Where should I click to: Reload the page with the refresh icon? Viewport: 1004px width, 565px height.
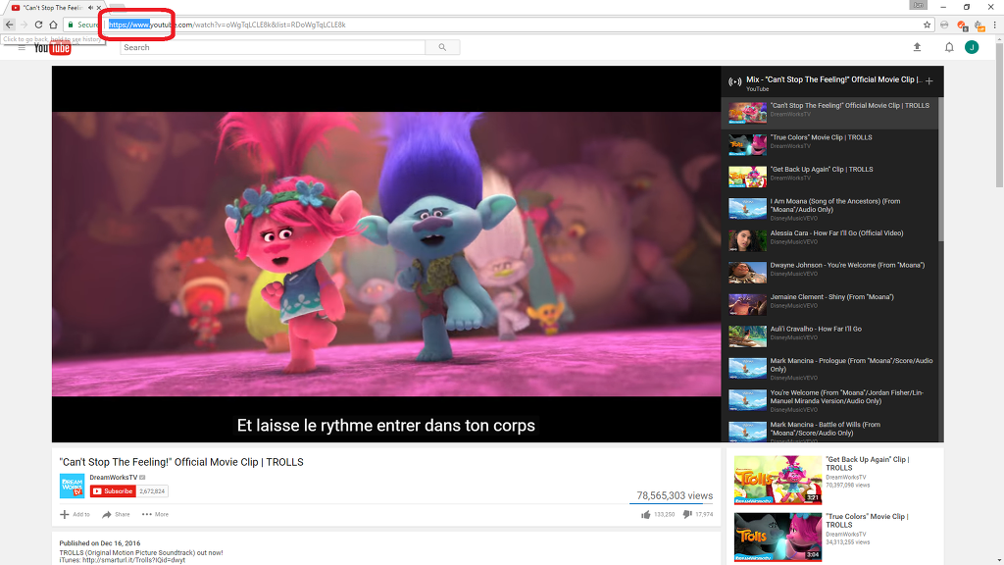[38, 25]
